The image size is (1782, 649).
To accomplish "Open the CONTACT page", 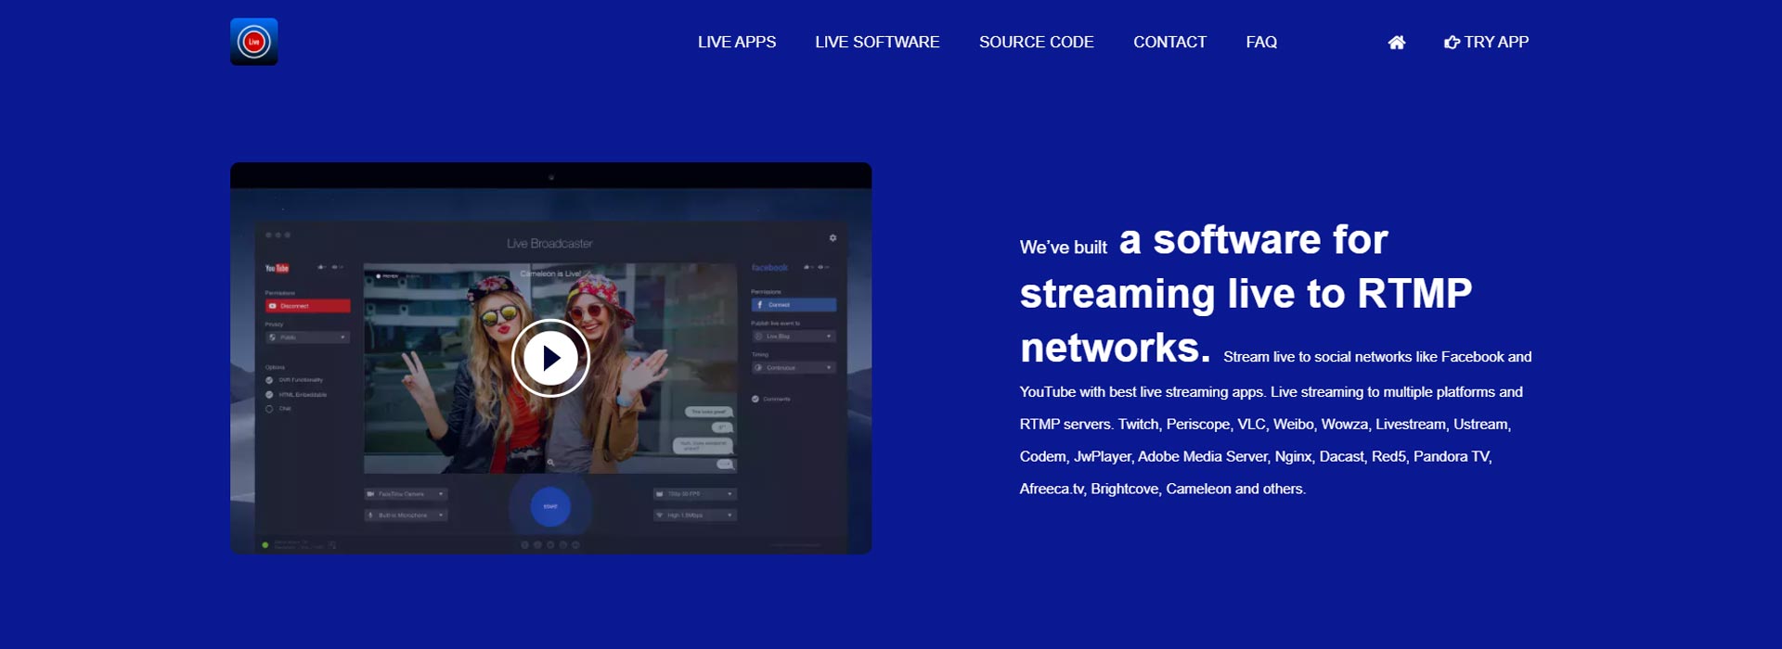I will click(x=1169, y=42).
